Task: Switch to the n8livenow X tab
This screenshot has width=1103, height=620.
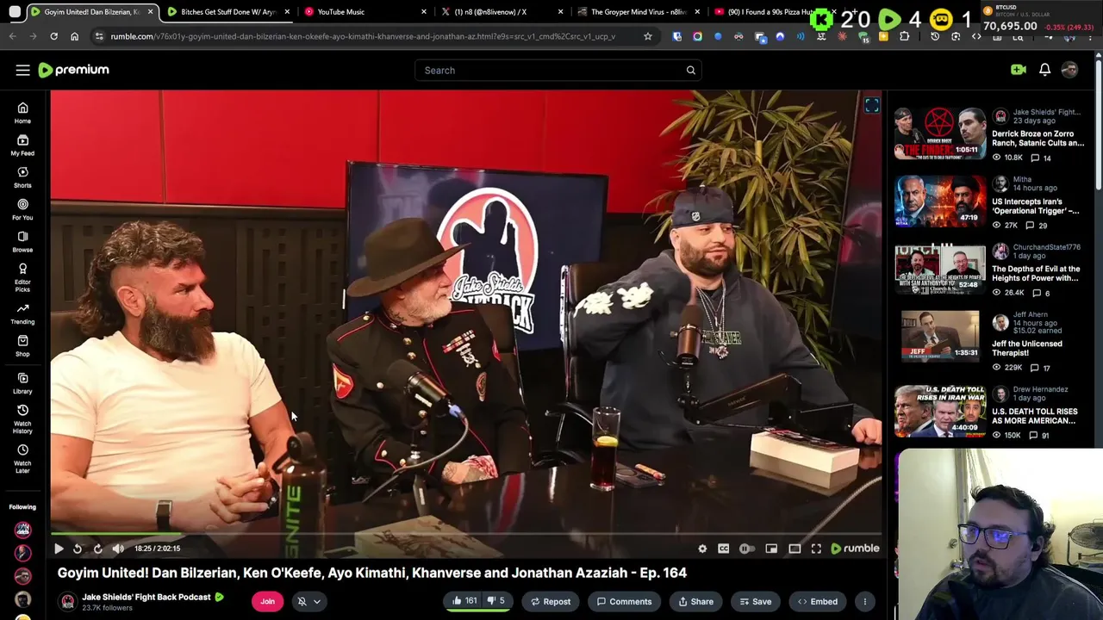Action: [502, 12]
